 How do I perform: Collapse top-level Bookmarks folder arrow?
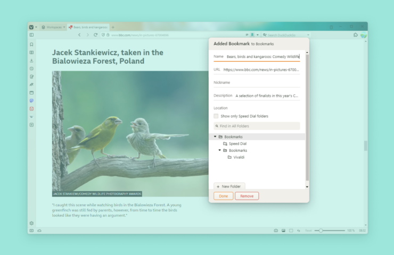[x=215, y=137]
